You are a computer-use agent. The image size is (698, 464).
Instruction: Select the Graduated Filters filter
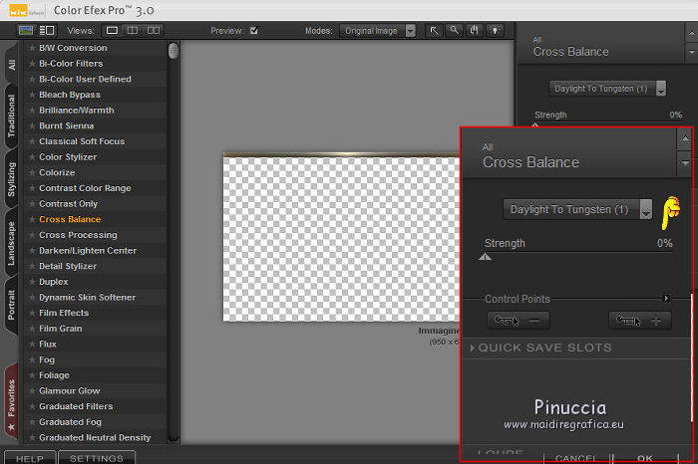[x=76, y=406]
